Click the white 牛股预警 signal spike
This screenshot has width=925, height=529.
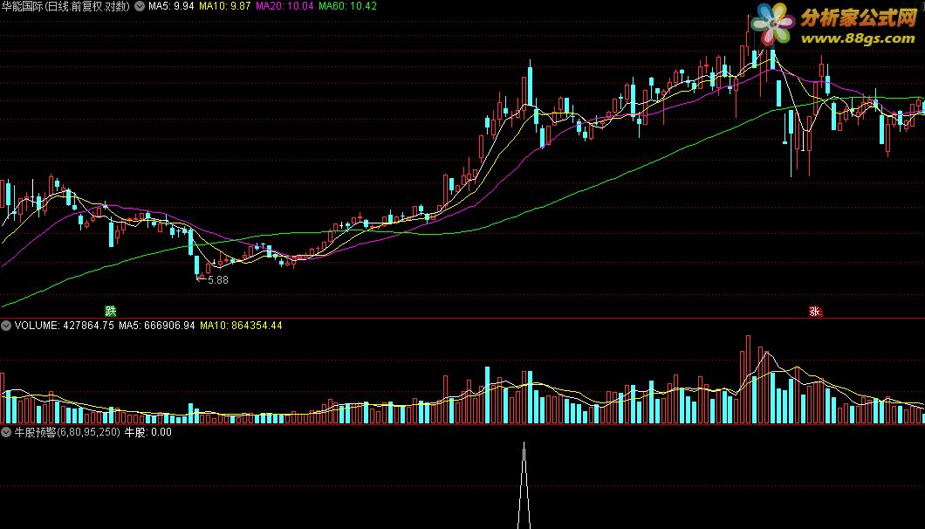tap(524, 485)
